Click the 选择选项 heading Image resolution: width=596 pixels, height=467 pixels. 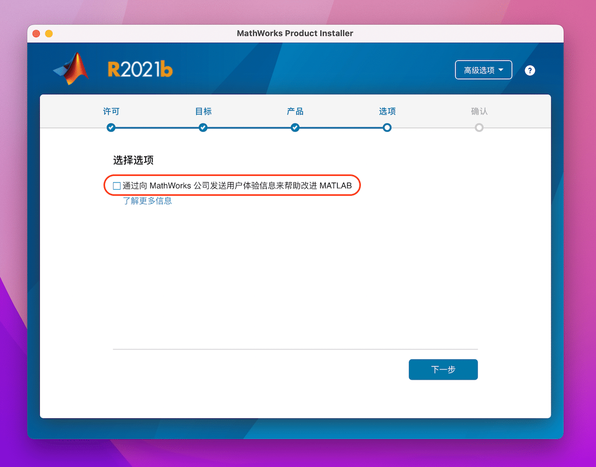click(x=133, y=160)
